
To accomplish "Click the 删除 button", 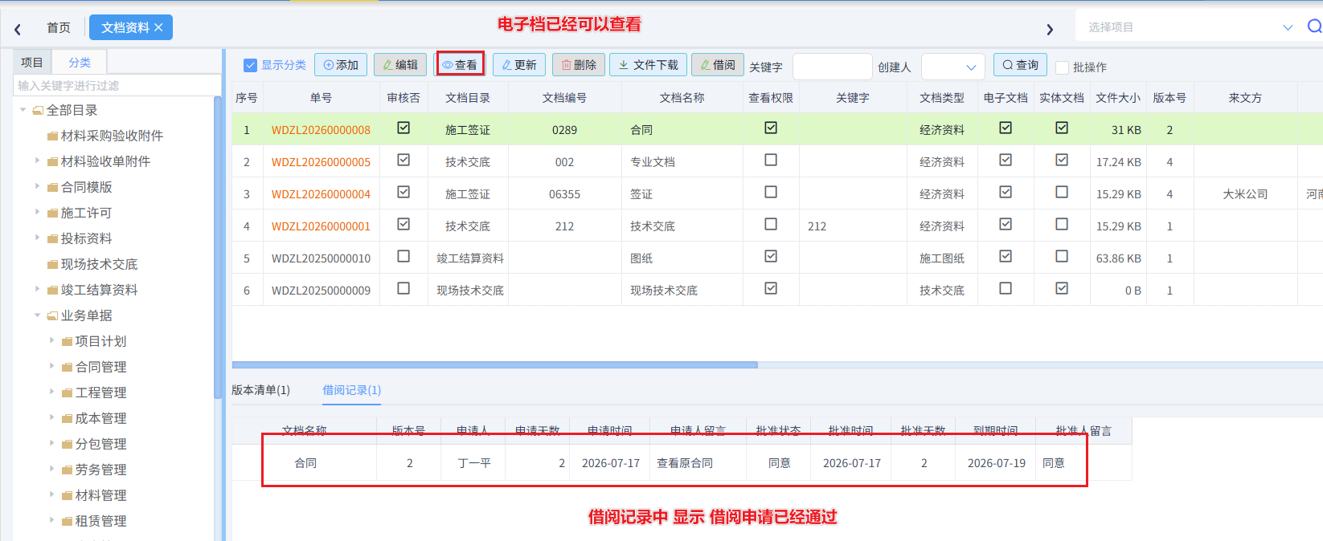I will tap(579, 65).
